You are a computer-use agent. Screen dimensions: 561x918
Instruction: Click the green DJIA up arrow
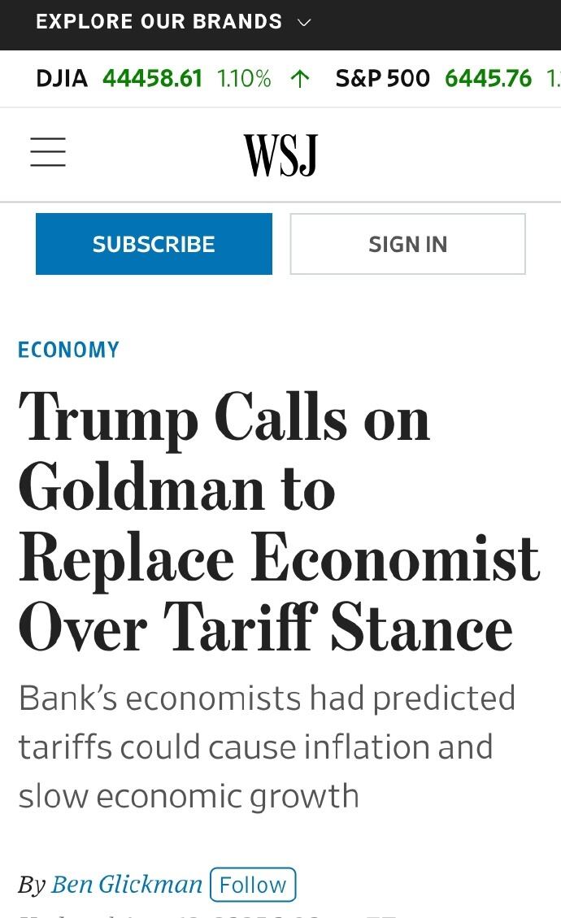[300, 79]
